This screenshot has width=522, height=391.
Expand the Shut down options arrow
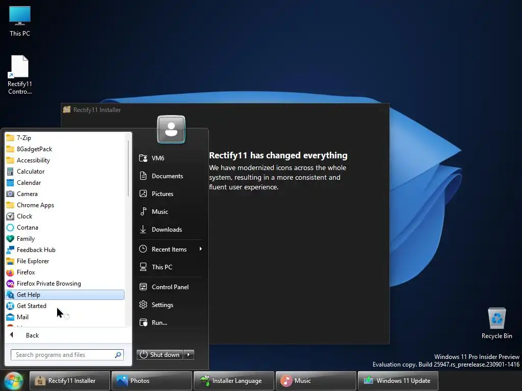[x=189, y=355]
